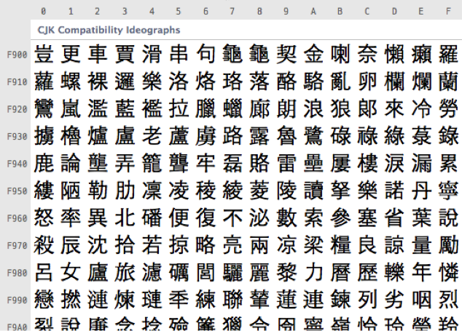This screenshot has height=331, width=462.
Task: Click column header A
Action: coord(313,11)
